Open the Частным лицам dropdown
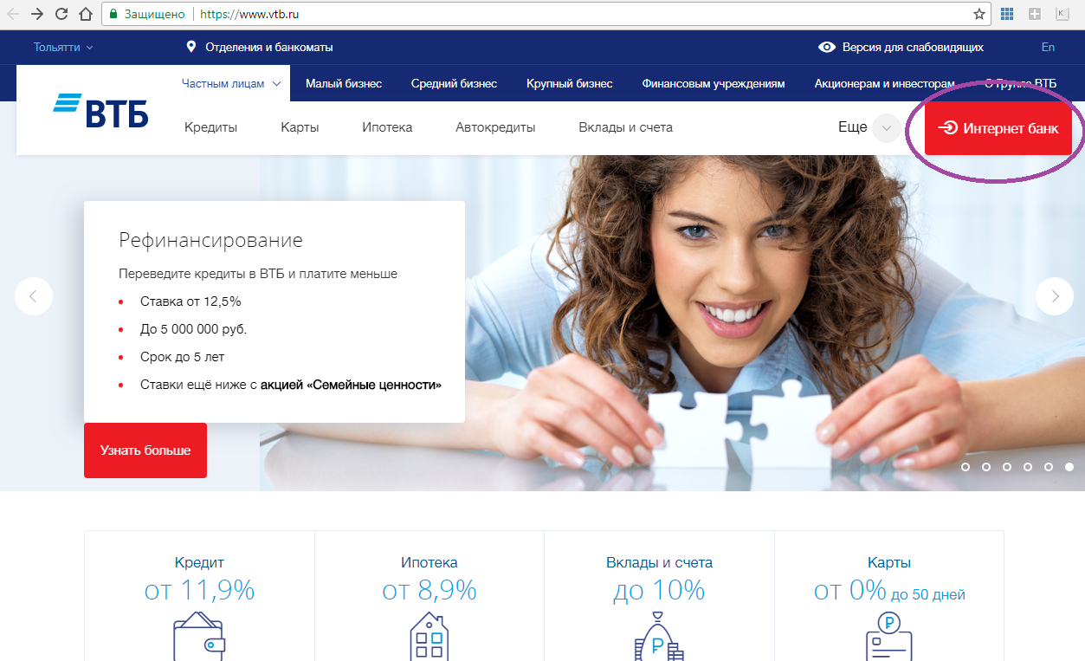The height and width of the screenshot is (661, 1085). (x=231, y=84)
